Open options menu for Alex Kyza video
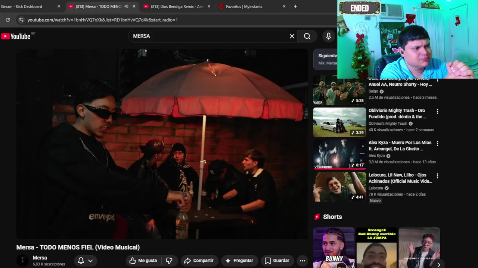The height and width of the screenshot is (268, 478). click(x=437, y=143)
